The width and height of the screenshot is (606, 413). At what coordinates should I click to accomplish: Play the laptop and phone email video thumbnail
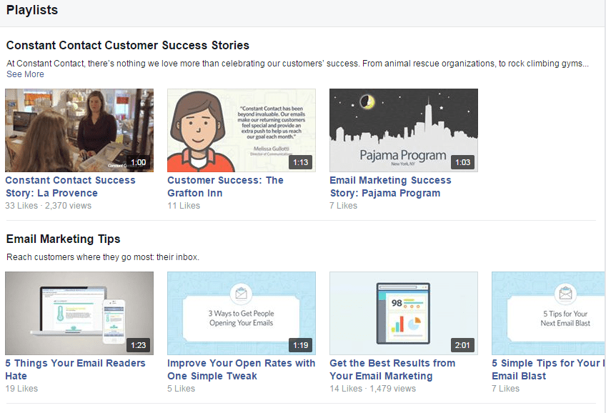tap(79, 313)
